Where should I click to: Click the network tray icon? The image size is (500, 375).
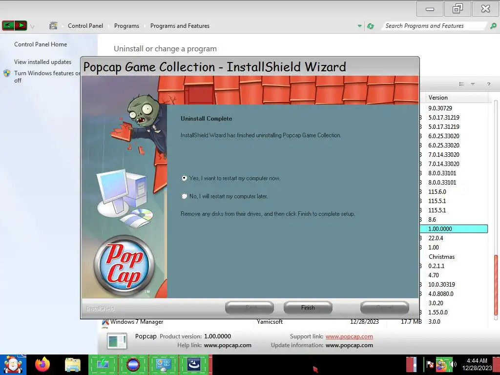click(x=442, y=364)
